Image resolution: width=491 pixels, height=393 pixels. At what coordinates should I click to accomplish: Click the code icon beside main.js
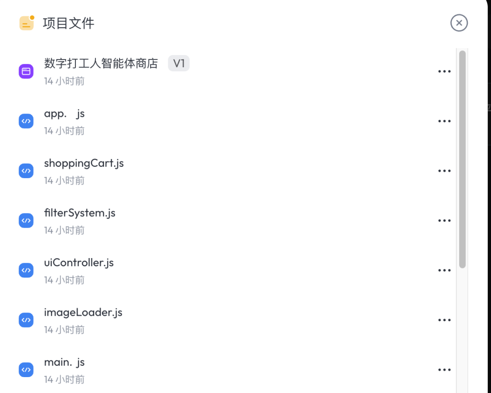coord(26,370)
